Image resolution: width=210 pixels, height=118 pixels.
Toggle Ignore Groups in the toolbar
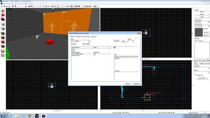tap(34, 6)
